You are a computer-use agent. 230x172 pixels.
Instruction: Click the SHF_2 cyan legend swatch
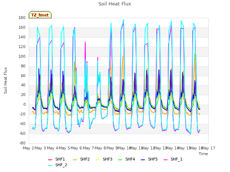pos(50,166)
